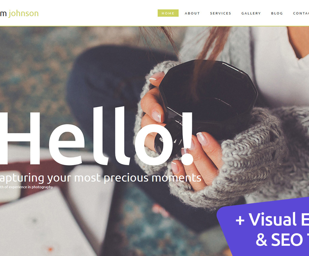Image resolution: width=309 pixels, height=256 pixels.
Task: Click the large Hello! heading
Action: pyautogui.click(x=96, y=136)
